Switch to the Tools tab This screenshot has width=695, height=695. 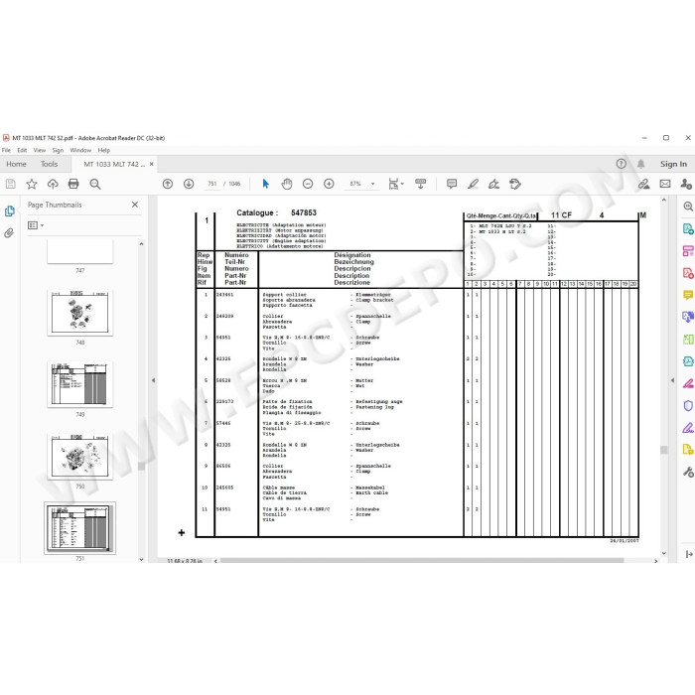[50, 164]
